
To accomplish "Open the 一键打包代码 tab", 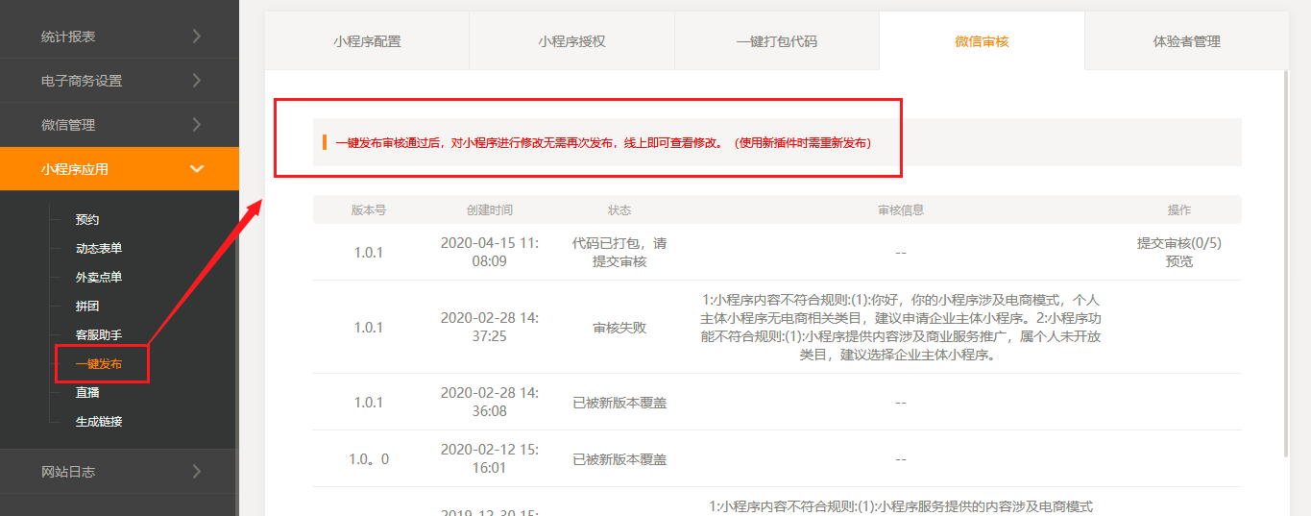I will pos(776,41).
